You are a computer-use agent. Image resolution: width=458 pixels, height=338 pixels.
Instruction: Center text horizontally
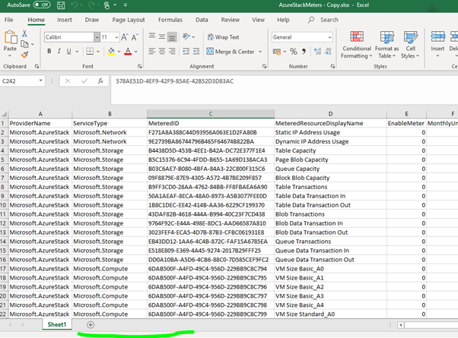click(162, 52)
